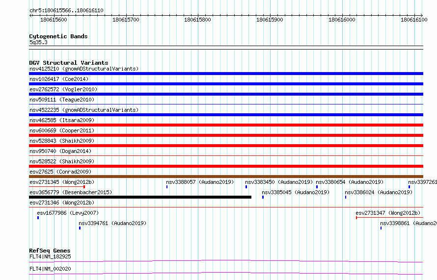Click ruler position 180615900
437x280 pixels.
(270, 20)
